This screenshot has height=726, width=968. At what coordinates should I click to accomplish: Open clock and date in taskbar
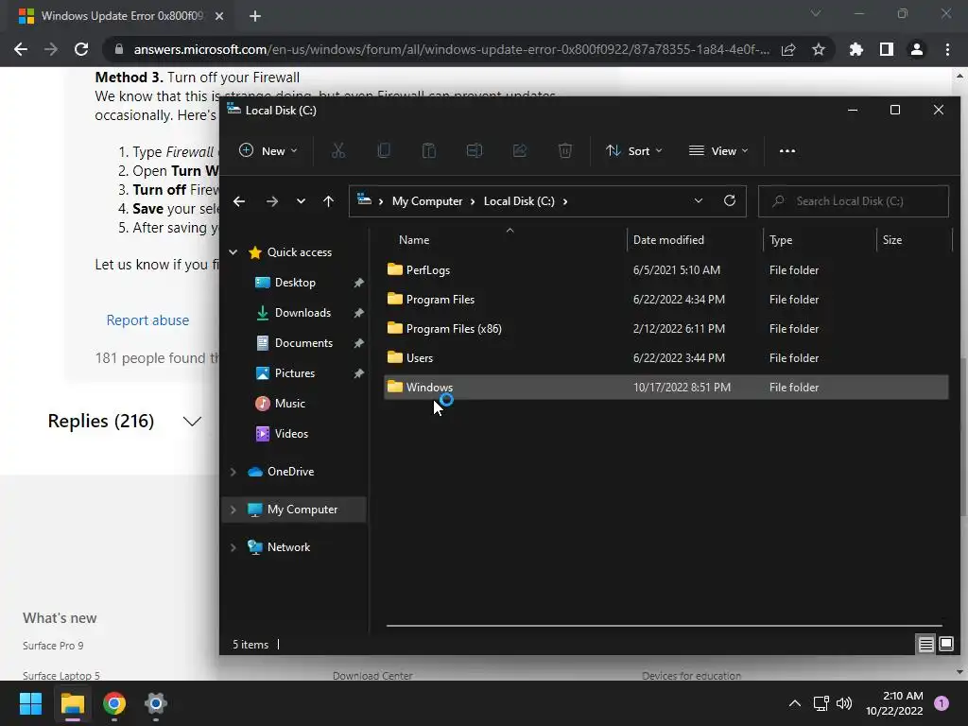tap(894, 703)
